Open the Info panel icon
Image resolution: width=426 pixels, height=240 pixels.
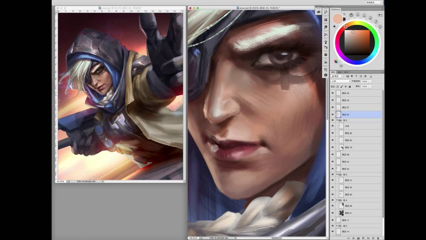325,75
